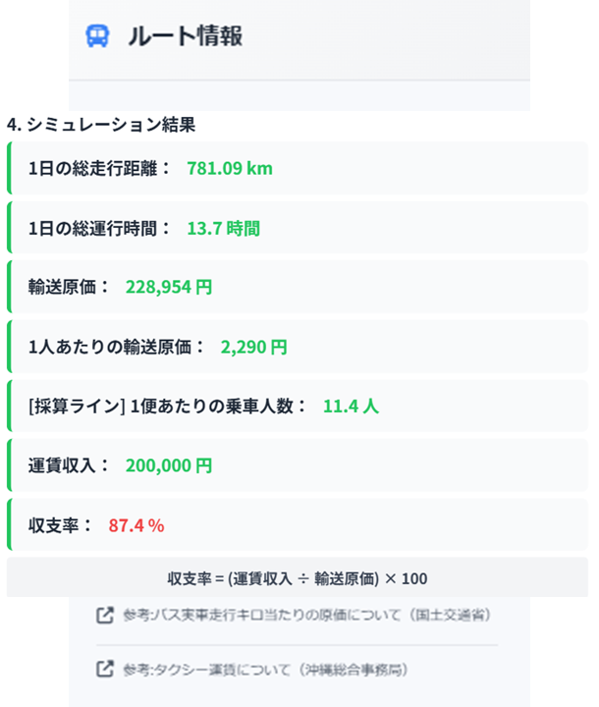This screenshot has width=599, height=707.
Task: Select the [採算ライン] 1便あたりの乗車人数 label
Action: (168, 407)
